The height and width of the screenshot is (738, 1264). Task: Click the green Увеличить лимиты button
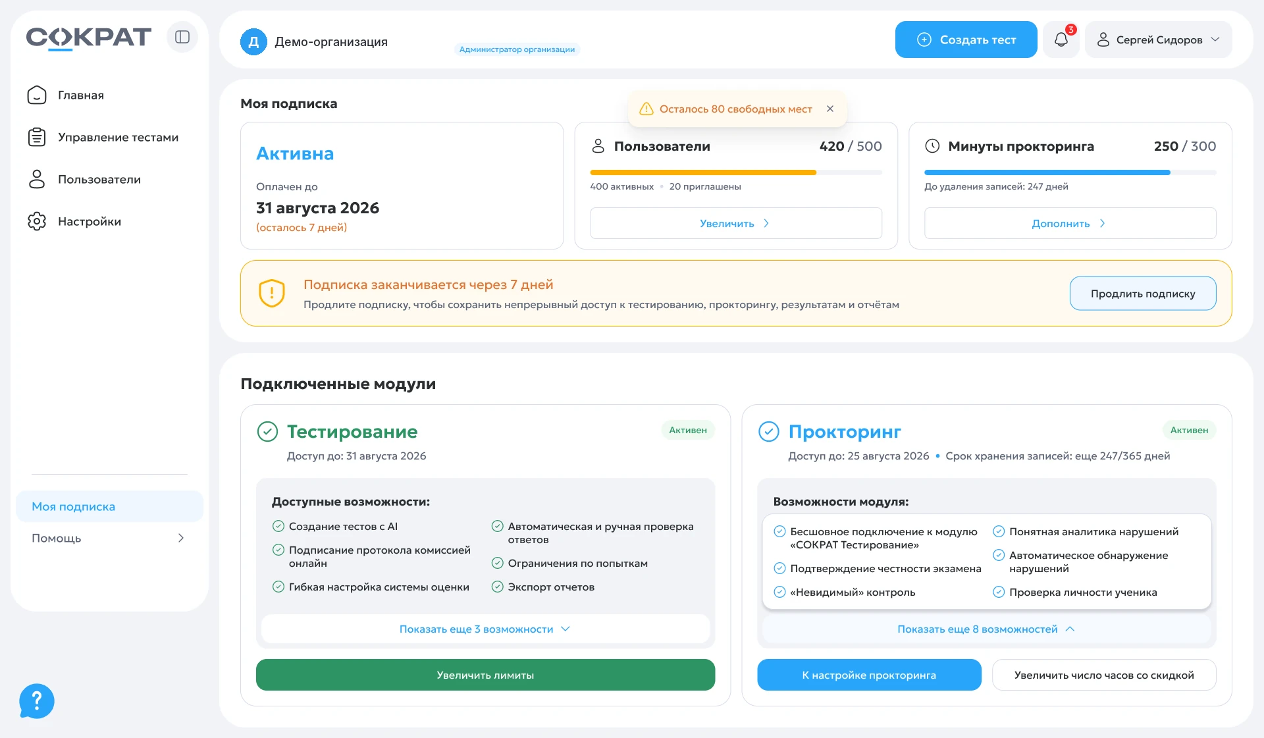click(x=485, y=675)
